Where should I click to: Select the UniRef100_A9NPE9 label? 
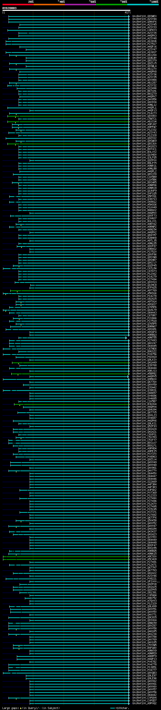pyautogui.click(x=144, y=654)
